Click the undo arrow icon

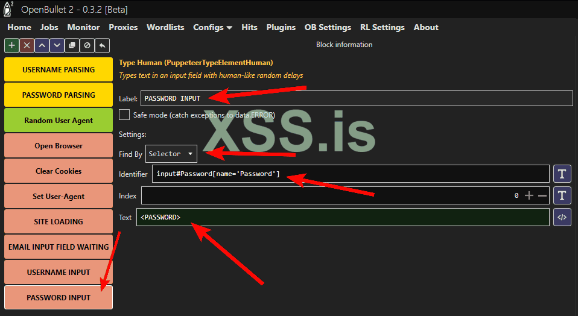point(102,46)
